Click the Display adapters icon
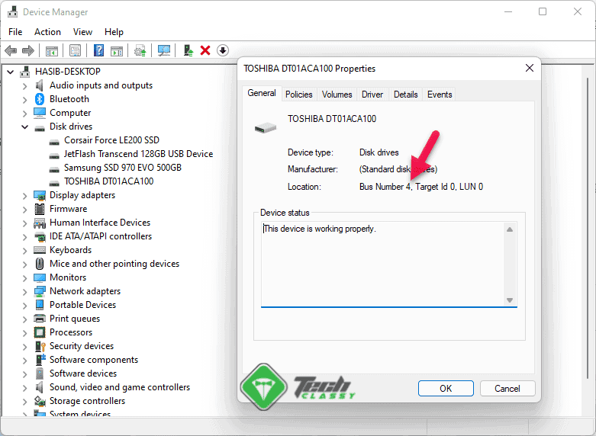Screen dimensions: 596x436 (40, 195)
